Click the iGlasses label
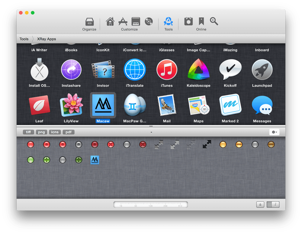The image size is (302, 234). click(167, 50)
